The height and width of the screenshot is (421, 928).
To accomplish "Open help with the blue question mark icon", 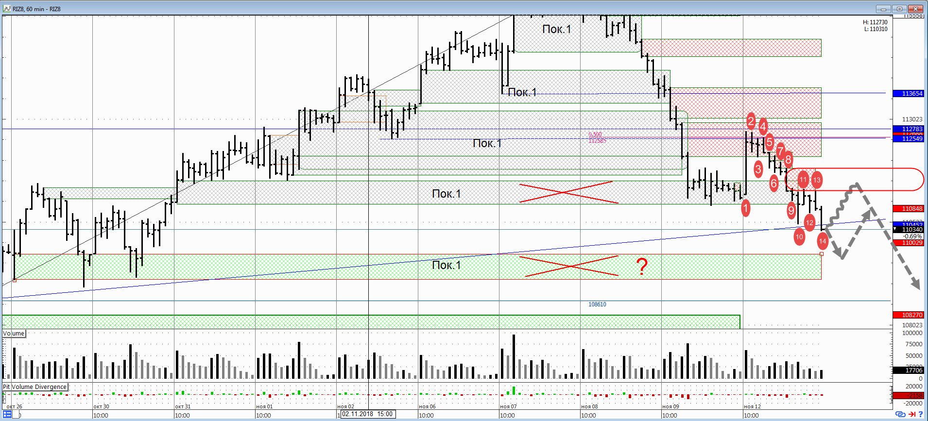I will point(920,414).
